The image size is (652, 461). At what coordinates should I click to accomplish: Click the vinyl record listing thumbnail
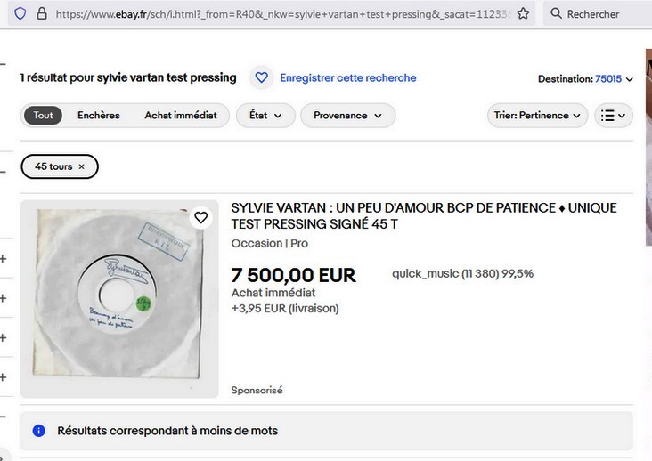(119, 298)
